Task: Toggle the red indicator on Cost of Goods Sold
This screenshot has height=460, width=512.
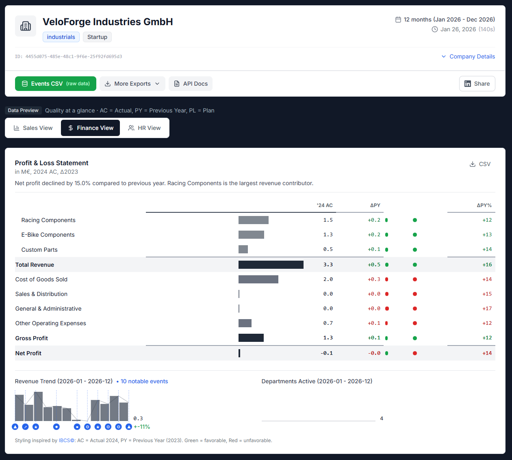Action: tap(414, 279)
